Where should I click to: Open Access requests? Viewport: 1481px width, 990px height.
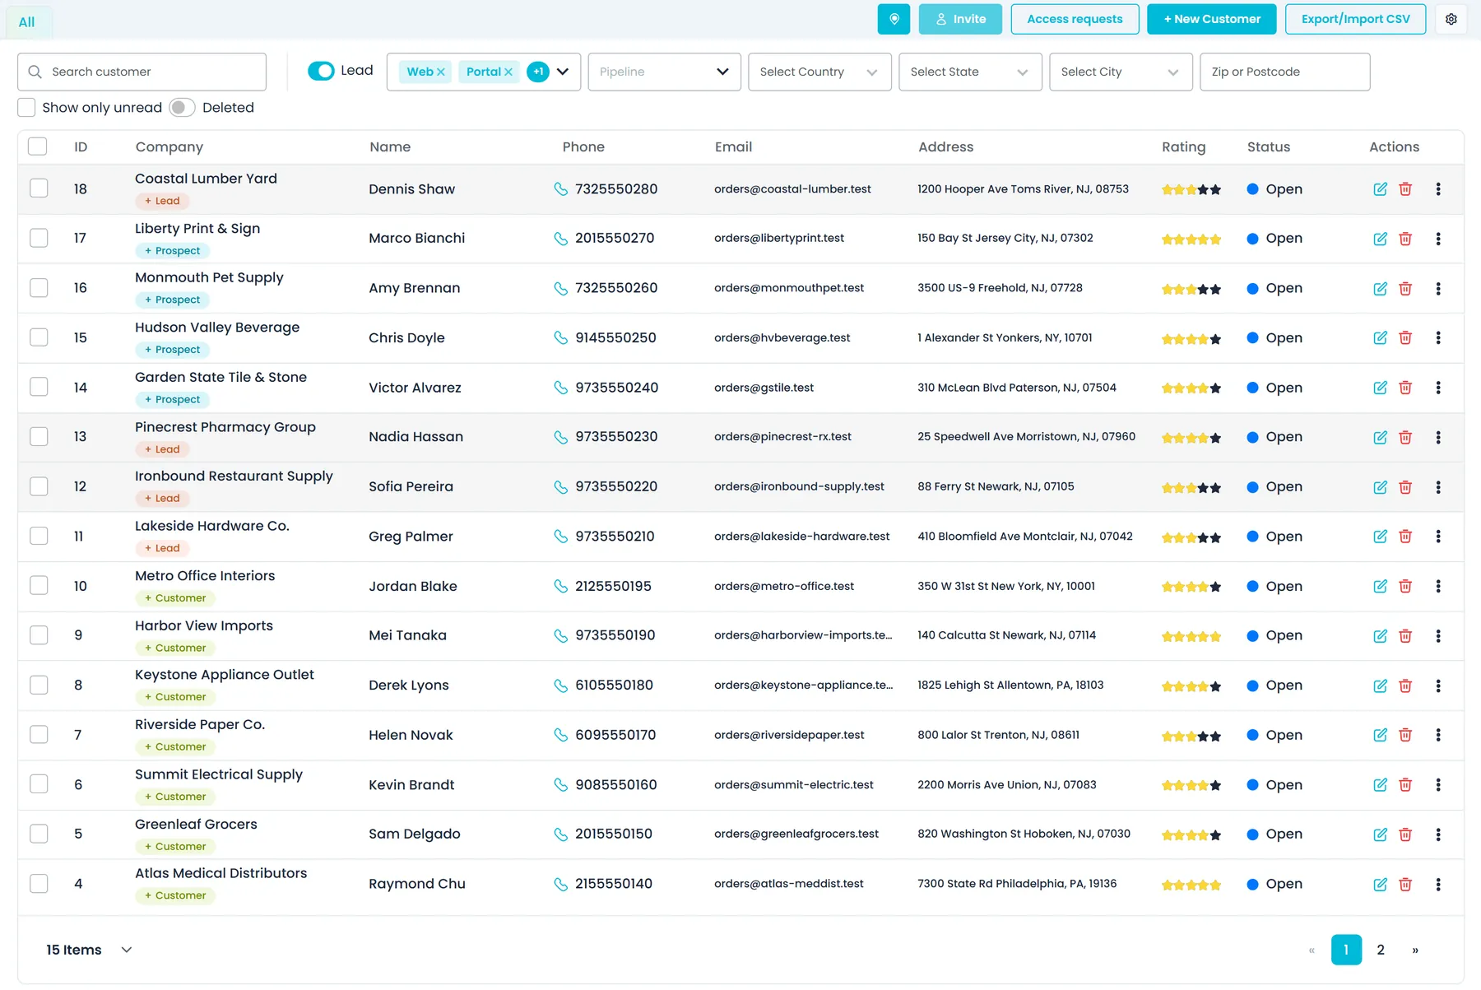tap(1075, 19)
